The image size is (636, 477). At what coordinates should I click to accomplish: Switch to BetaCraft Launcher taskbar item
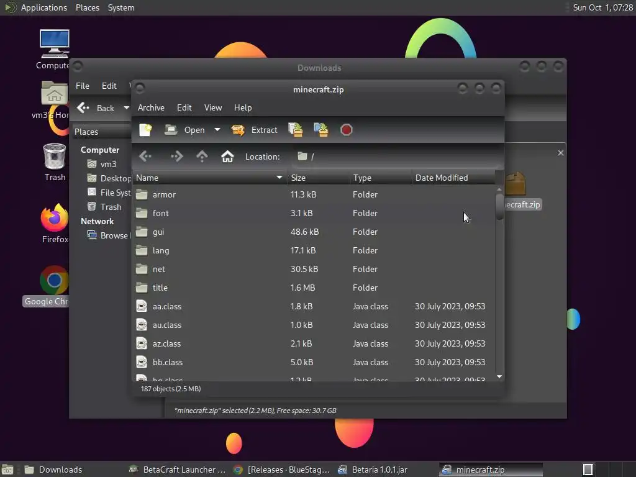(x=177, y=470)
